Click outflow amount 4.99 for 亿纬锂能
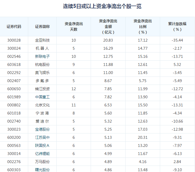Viewport: 195px width, 172px height. coord(108,154)
